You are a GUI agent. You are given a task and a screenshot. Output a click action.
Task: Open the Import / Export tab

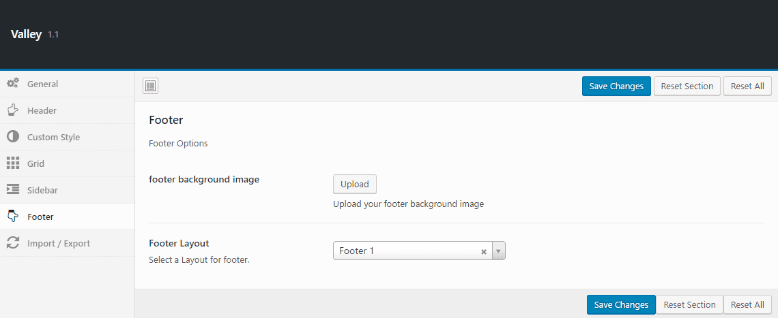pyautogui.click(x=67, y=243)
